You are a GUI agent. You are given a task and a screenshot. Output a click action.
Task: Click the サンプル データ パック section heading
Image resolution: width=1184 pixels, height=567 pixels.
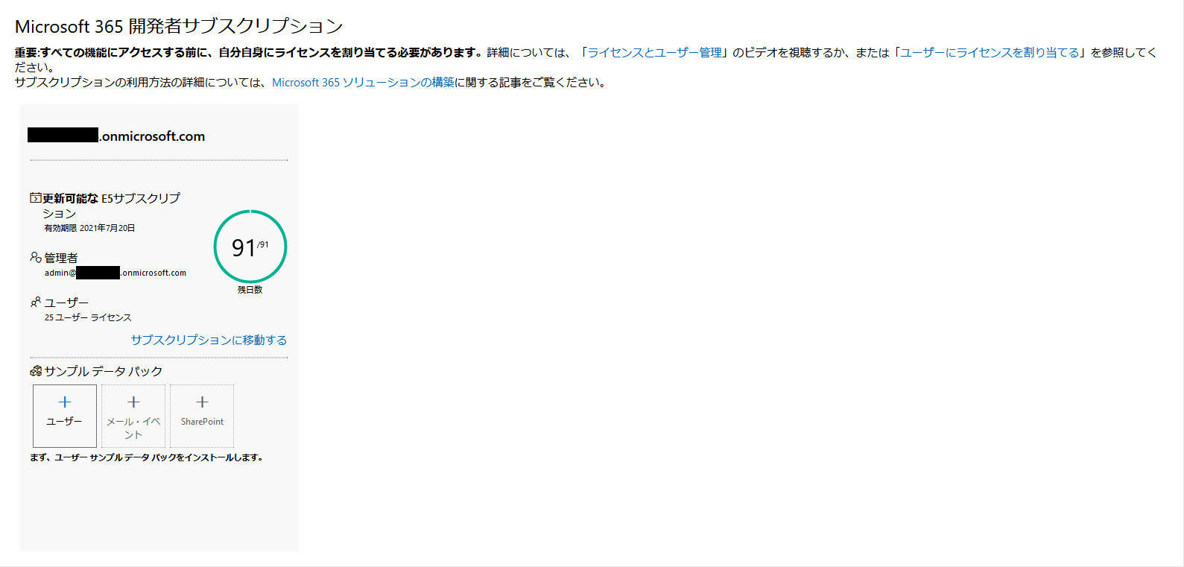(103, 371)
